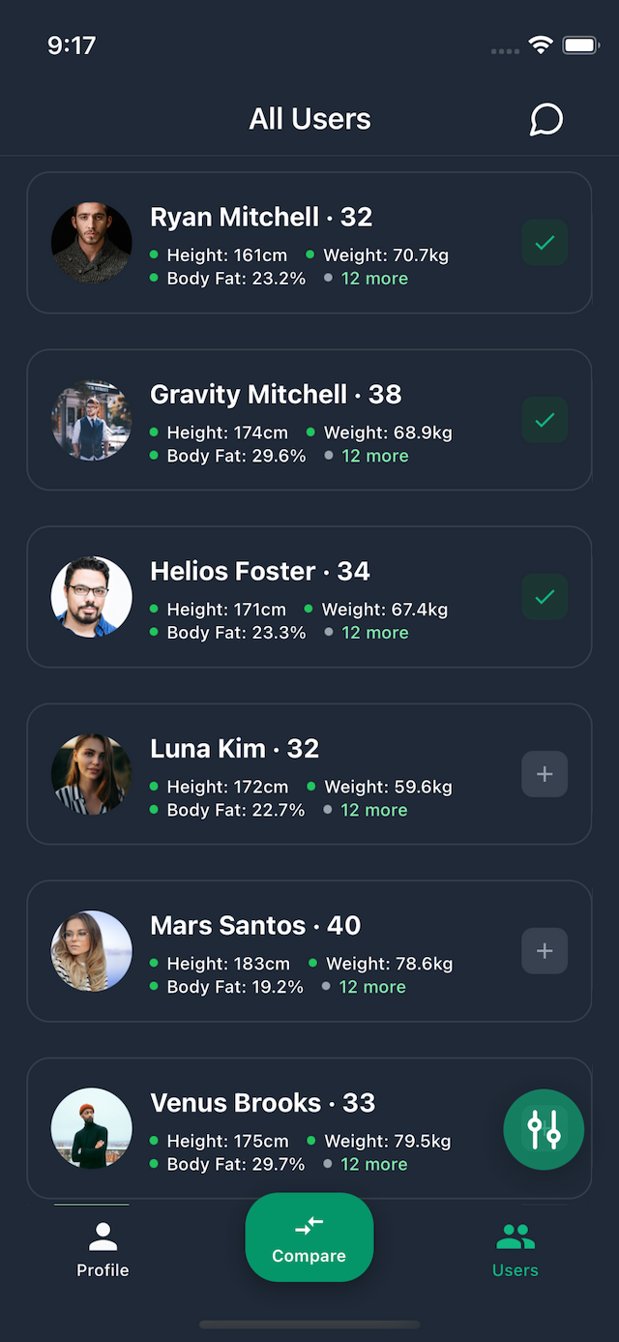Image resolution: width=619 pixels, height=1342 pixels.
Task: Expand 12 more stats for Ryan Mitchell
Action: tap(374, 278)
